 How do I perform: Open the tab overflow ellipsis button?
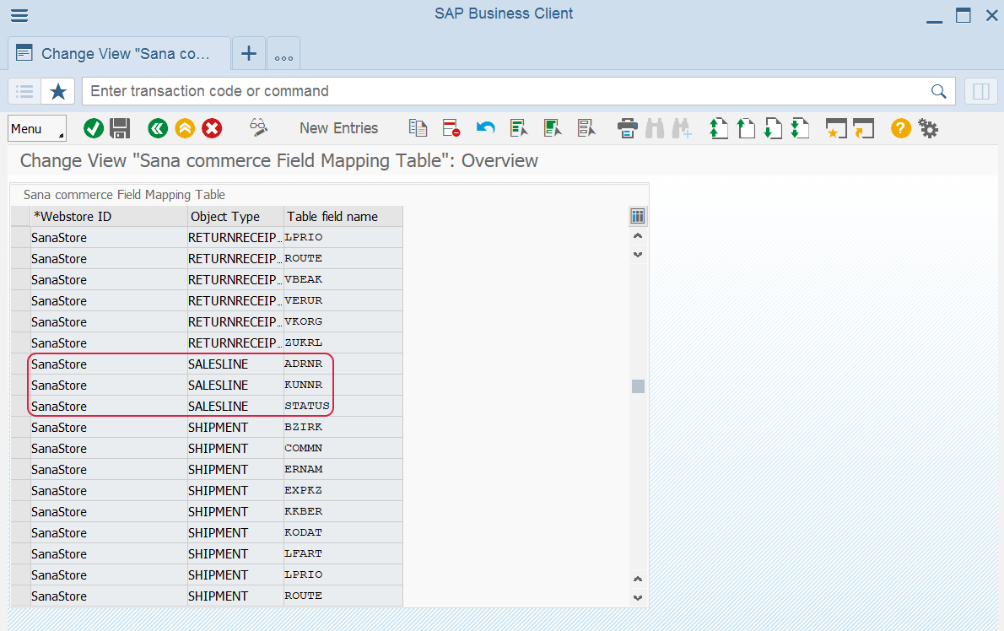283,54
